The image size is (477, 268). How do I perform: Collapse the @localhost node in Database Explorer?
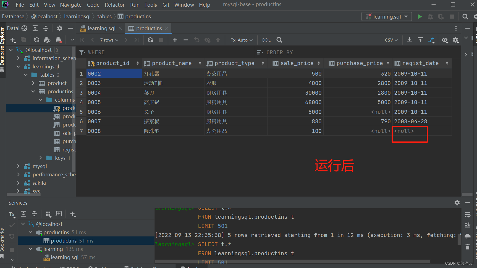point(11,50)
